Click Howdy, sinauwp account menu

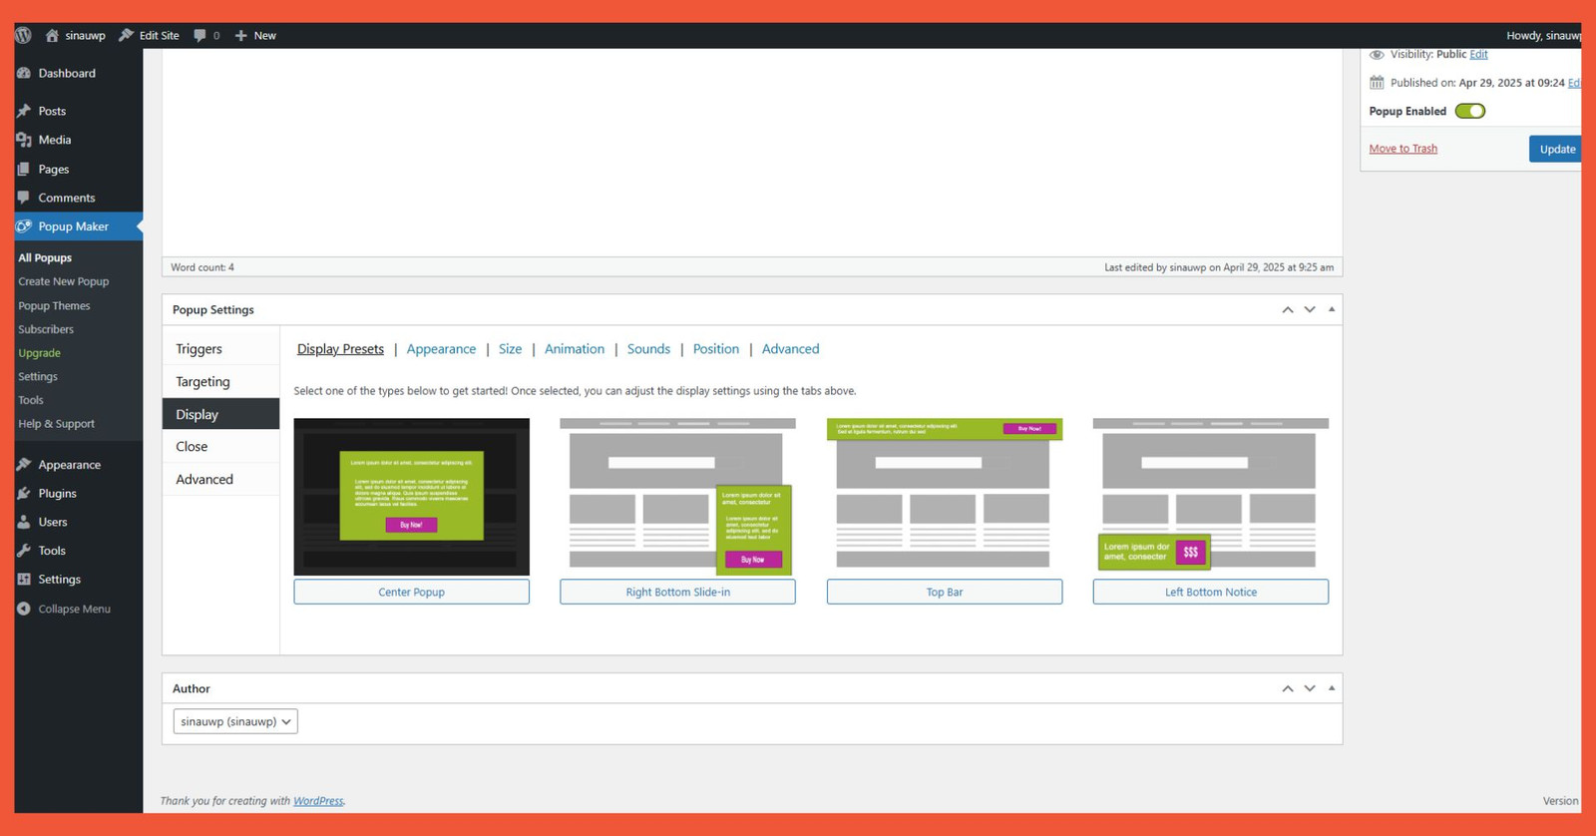[x=1543, y=35]
